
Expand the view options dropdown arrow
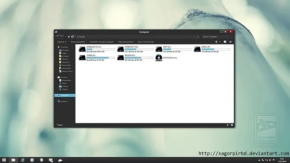(220, 42)
